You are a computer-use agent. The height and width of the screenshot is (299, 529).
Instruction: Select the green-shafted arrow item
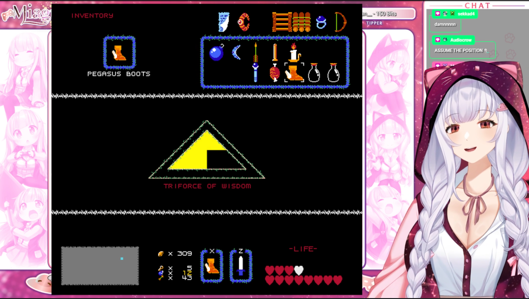pyautogui.click(x=255, y=52)
